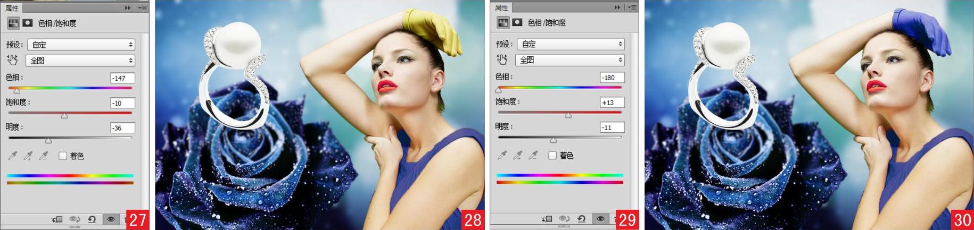This screenshot has width=974, height=230.
Task: Click the hue field showing -180
Action: point(612,78)
